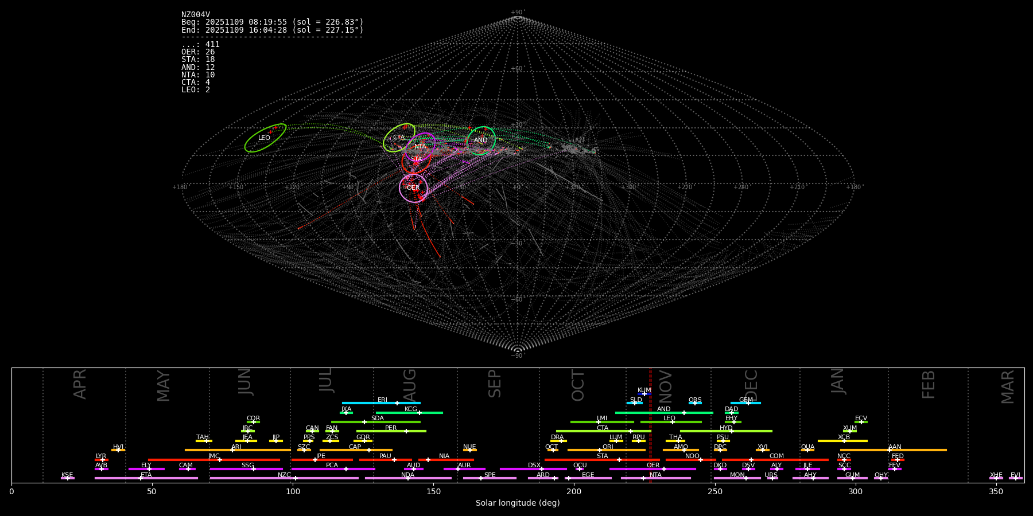Viewport: 1033px width, 516px height.
Task: Click the AAN orange shower bar
Action: pos(894,450)
